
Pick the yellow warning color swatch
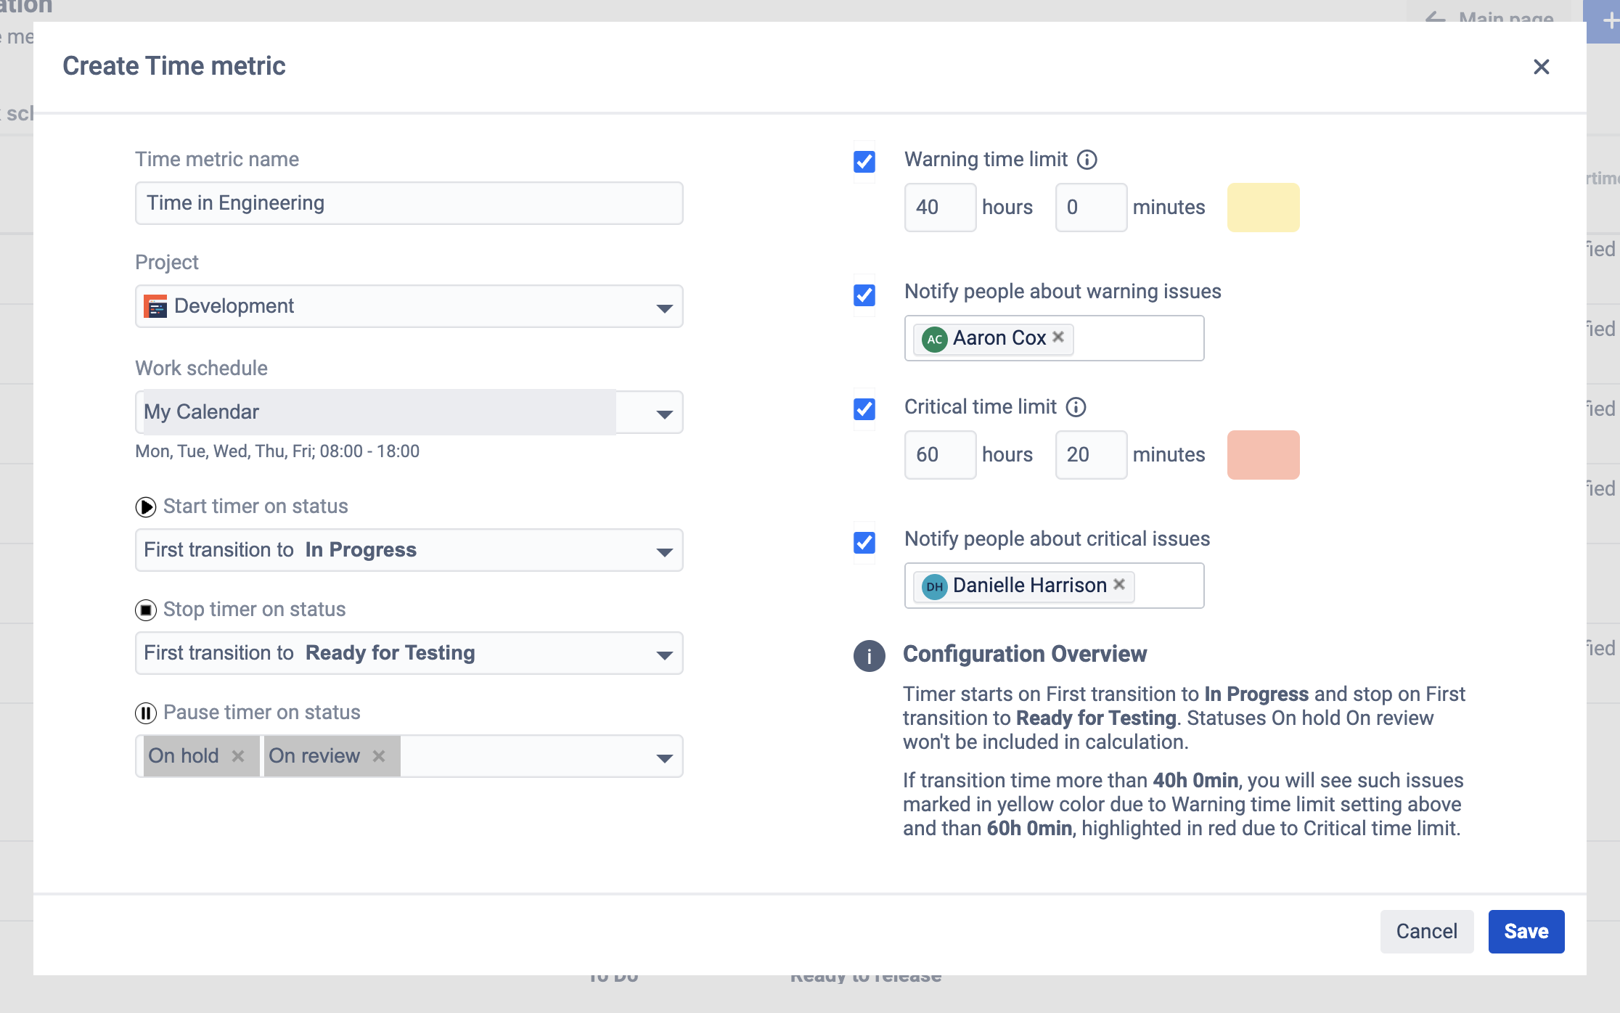(1263, 208)
